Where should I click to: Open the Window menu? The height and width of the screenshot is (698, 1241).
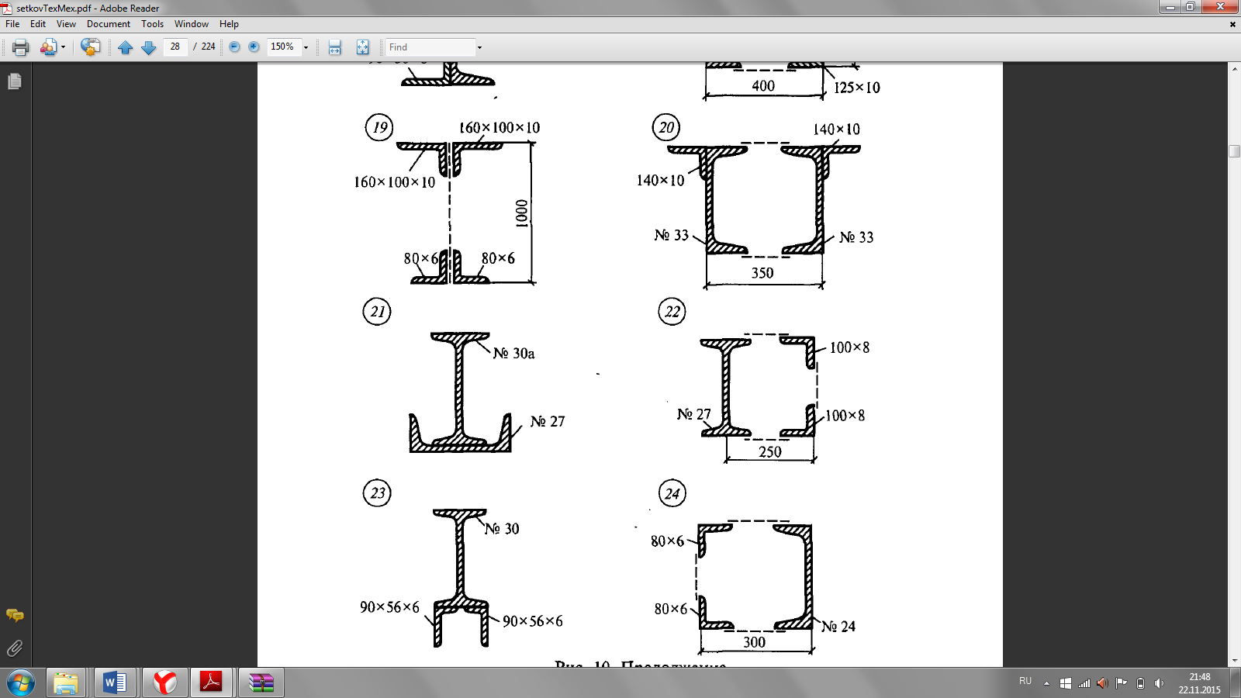192,24
